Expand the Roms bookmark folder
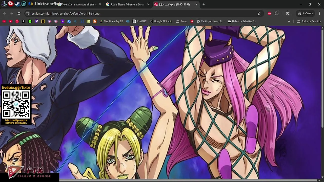324x182 pixels. 181,21
